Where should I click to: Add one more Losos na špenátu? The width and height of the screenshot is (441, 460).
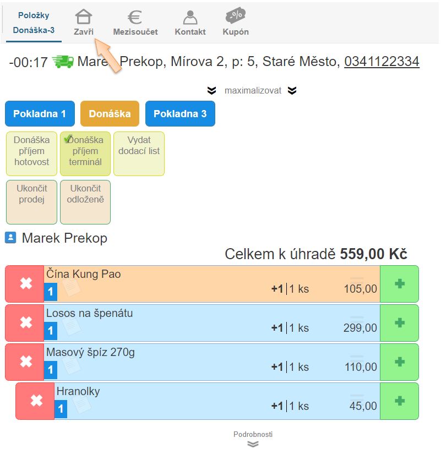(x=399, y=323)
